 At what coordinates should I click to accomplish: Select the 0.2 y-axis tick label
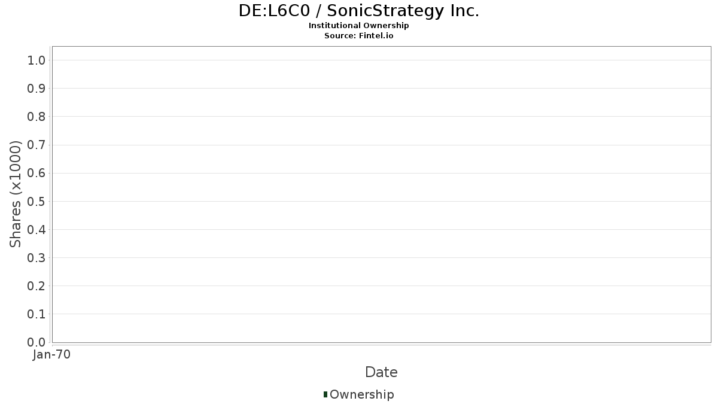36,286
